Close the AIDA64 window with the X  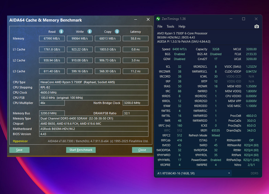click(148, 20)
